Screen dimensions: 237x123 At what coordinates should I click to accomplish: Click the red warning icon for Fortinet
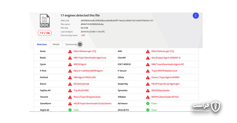tap(70, 78)
